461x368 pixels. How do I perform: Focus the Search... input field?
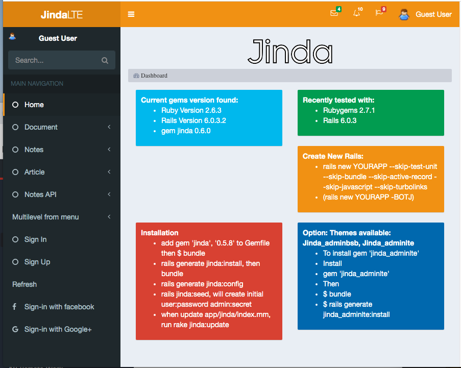(55, 60)
